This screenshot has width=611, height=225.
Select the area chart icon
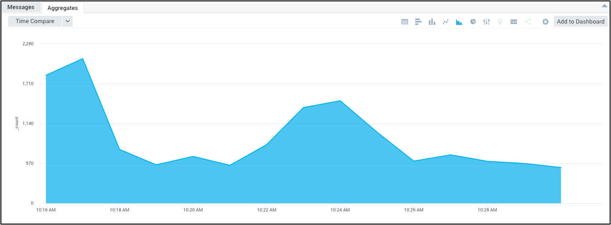pos(459,22)
